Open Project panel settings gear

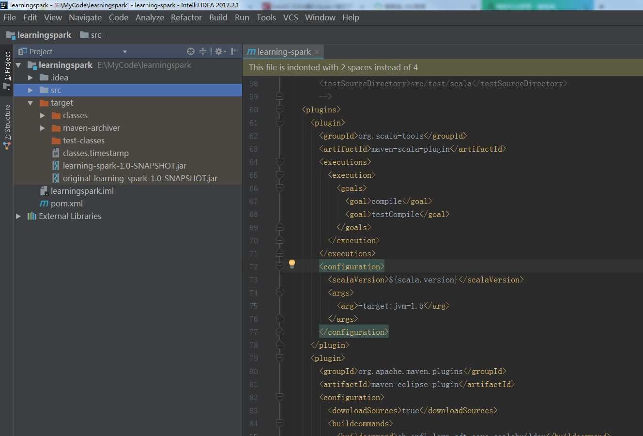(x=220, y=51)
